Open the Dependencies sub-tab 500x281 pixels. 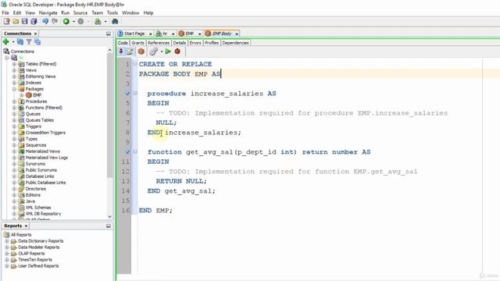tap(235, 43)
